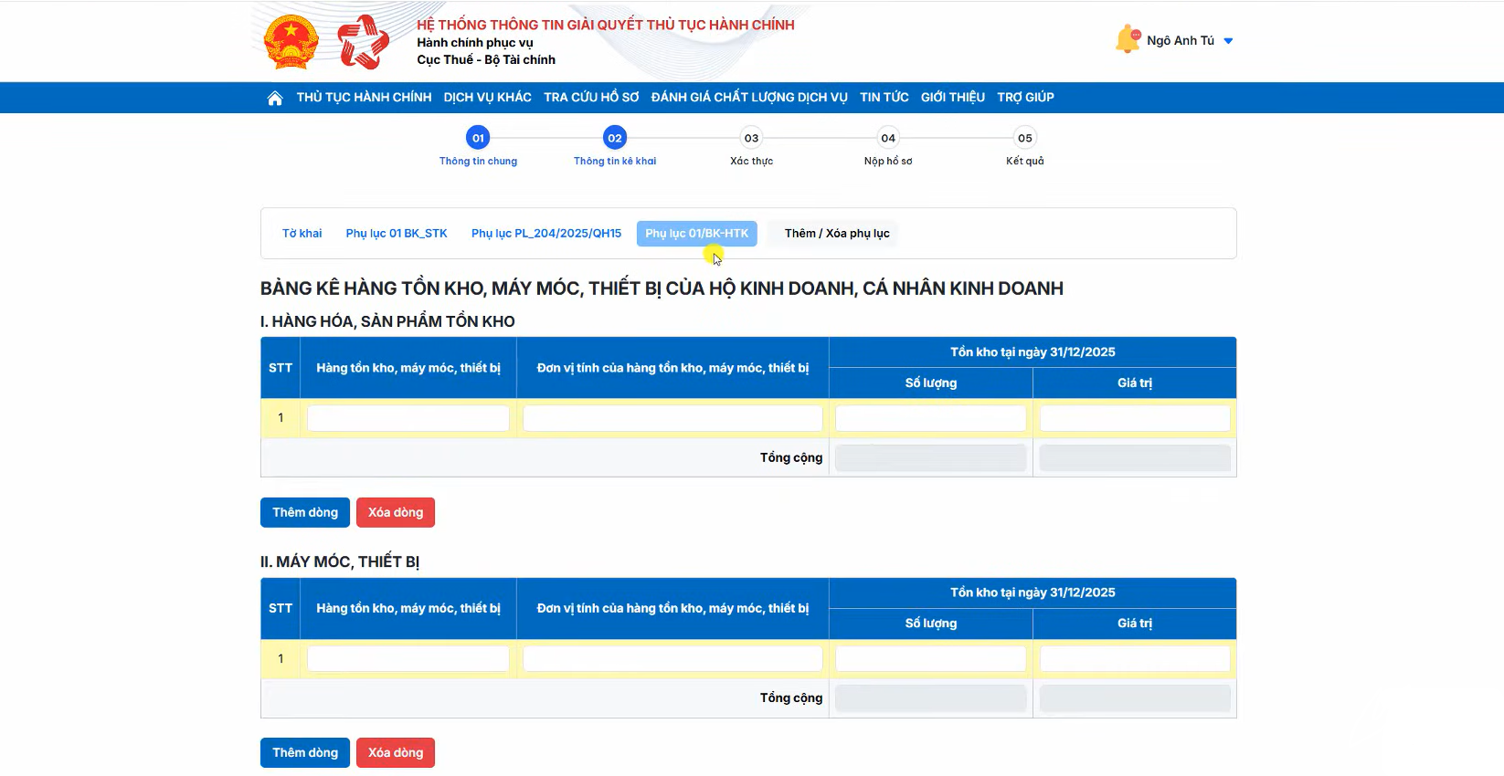Viewport: 1504px width, 776px height.
Task: Click the red administrative service logo
Action: 363,42
